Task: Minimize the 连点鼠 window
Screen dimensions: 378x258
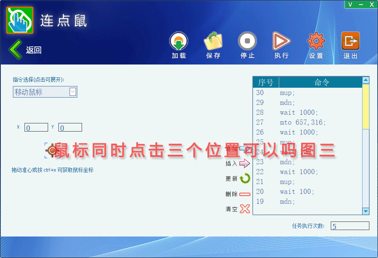Action: [x=361, y=4]
